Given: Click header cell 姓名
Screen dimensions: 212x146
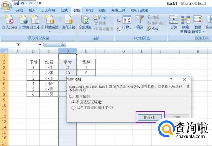Looking at the screenshot, I should point(49,62).
